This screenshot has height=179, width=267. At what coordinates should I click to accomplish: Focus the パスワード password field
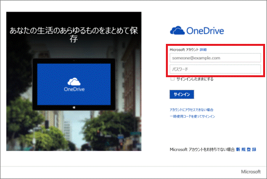215,69
